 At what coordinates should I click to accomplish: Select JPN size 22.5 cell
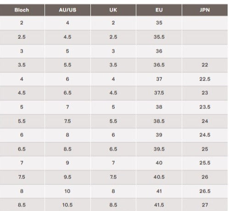(x=205, y=79)
